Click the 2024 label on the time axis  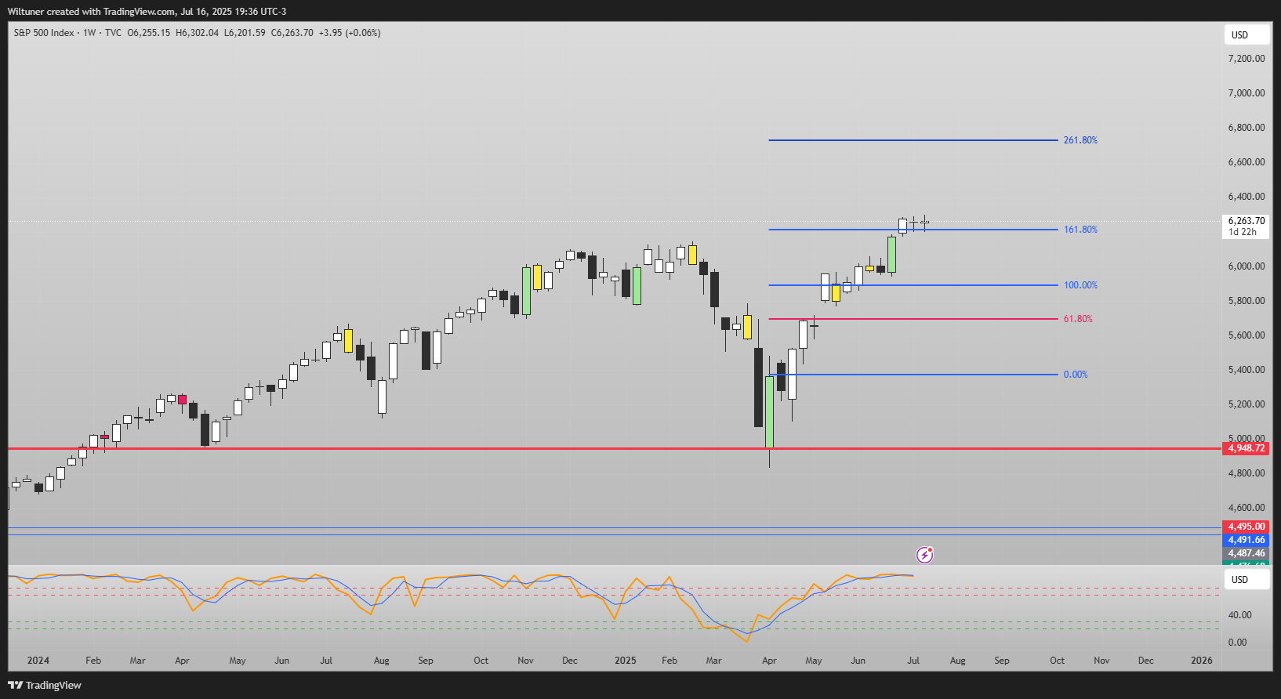[38, 661]
